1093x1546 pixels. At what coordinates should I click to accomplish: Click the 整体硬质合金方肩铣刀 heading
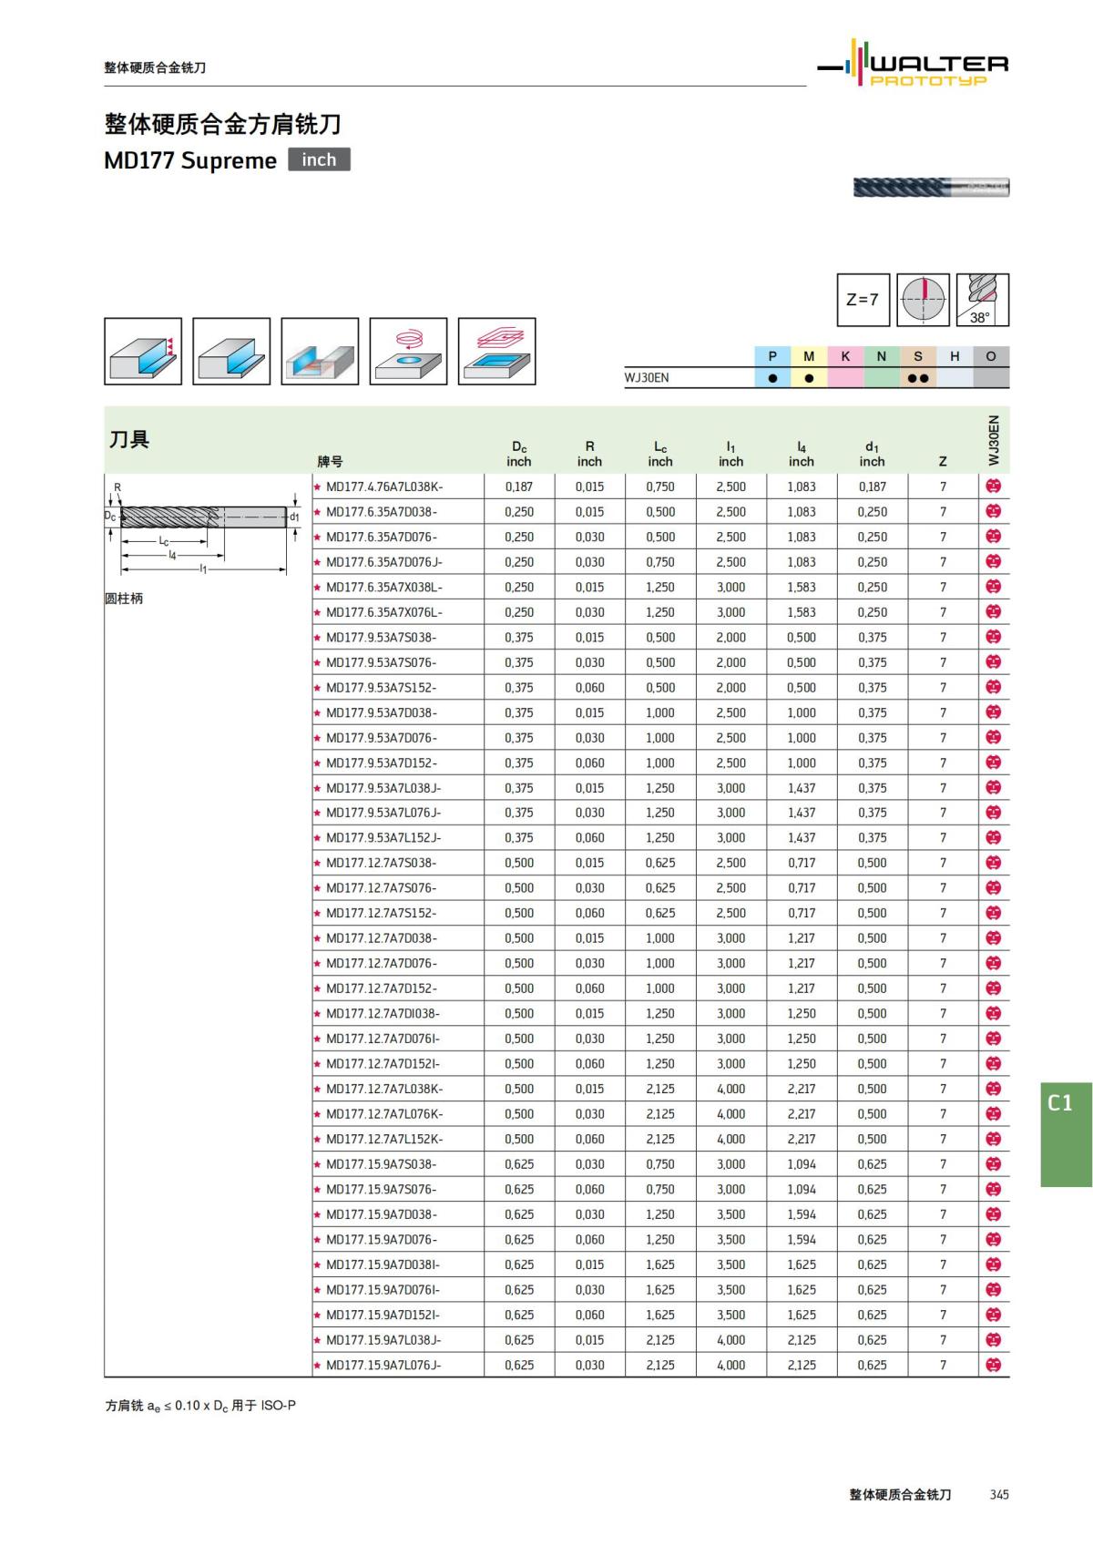point(223,124)
